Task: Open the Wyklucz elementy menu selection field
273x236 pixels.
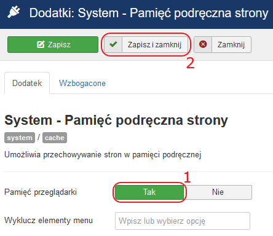Action: pyautogui.click(x=183, y=221)
